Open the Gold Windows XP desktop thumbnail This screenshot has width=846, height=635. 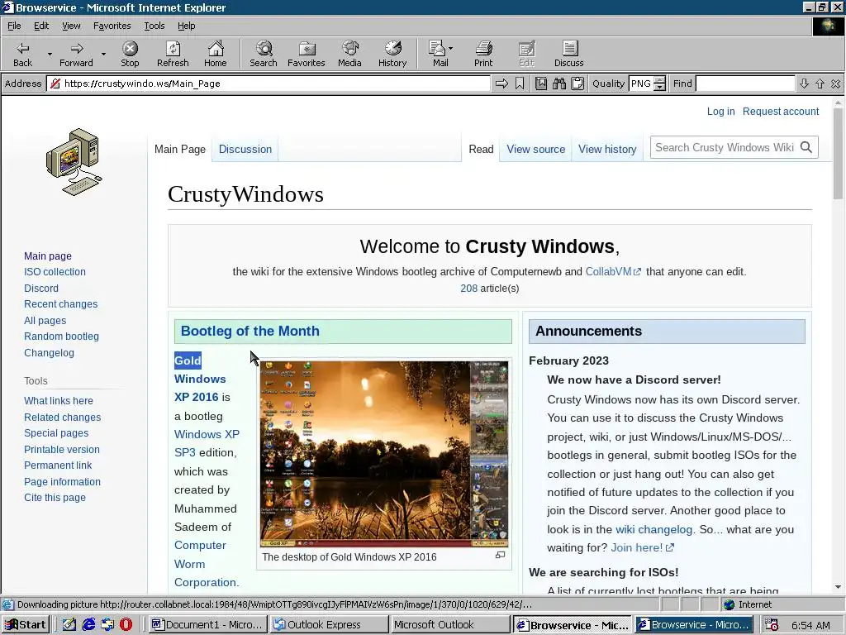pos(384,454)
